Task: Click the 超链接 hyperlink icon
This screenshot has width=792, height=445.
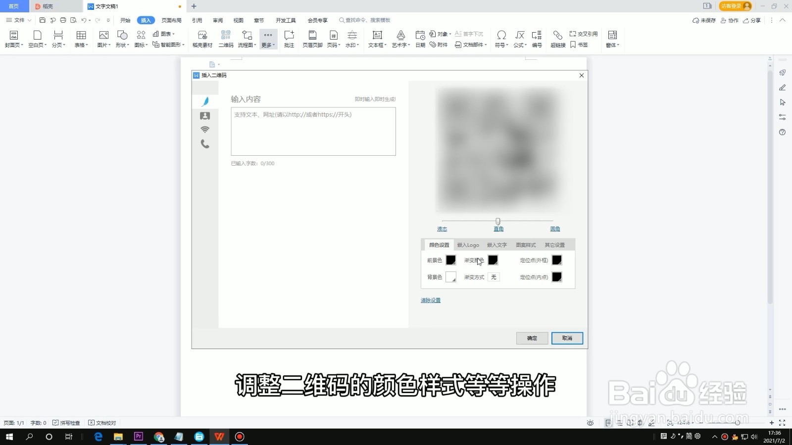Action: (x=558, y=39)
